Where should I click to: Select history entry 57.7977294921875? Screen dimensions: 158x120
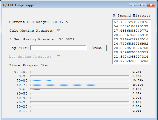[x=131, y=22]
